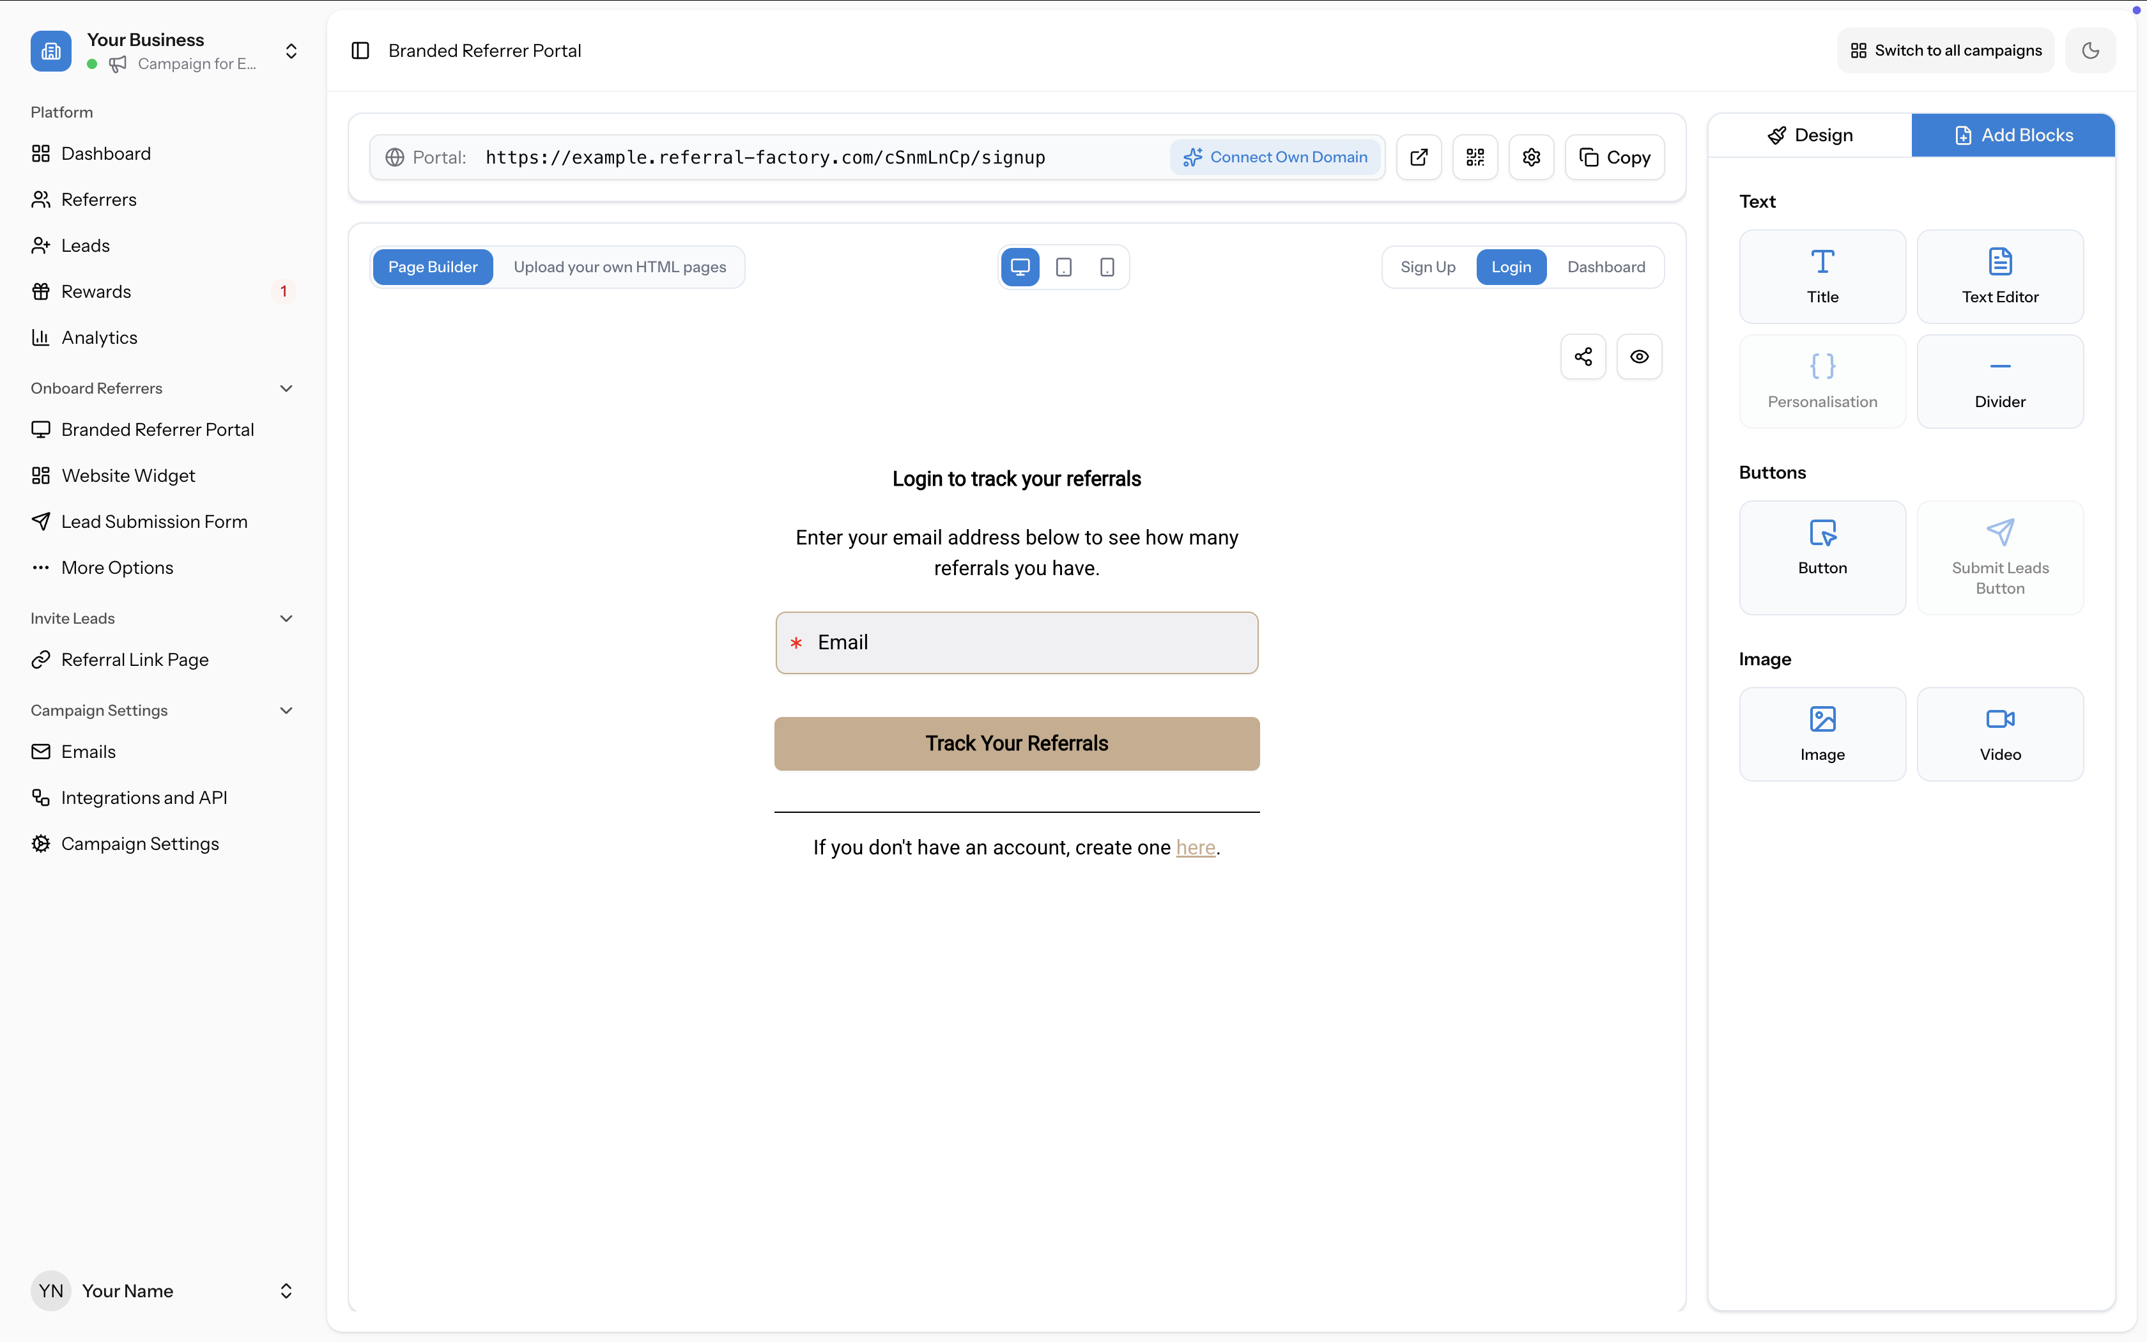Enable the Sign Up page view
The width and height of the screenshot is (2147, 1342).
pos(1427,266)
